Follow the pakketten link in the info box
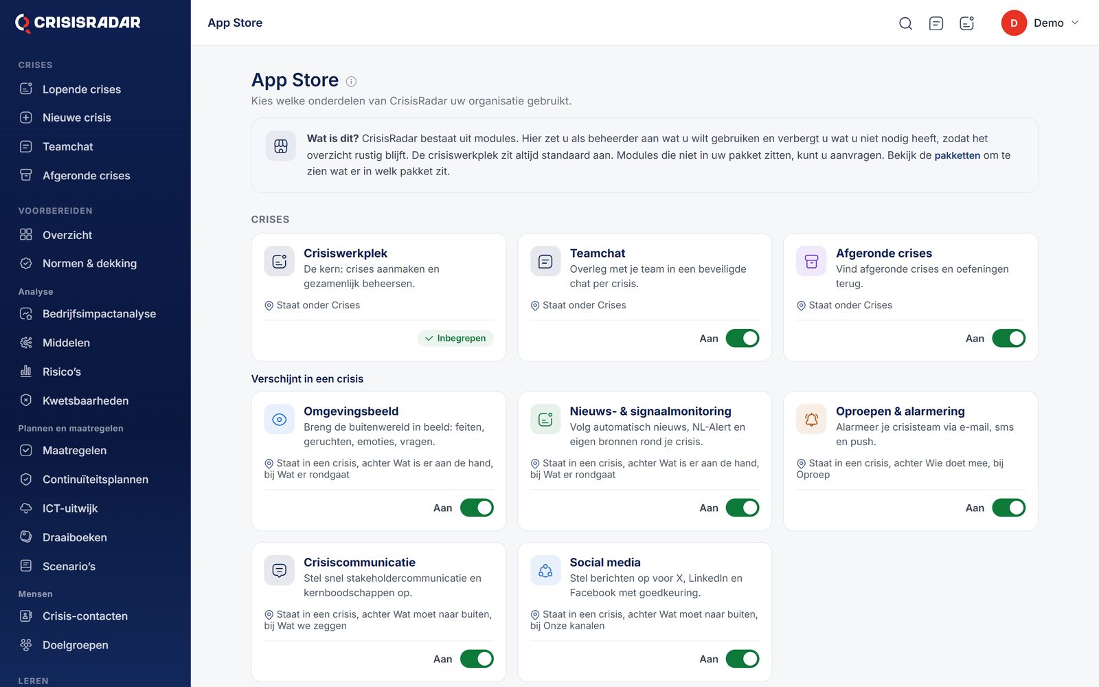This screenshot has width=1099, height=687. point(957,155)
